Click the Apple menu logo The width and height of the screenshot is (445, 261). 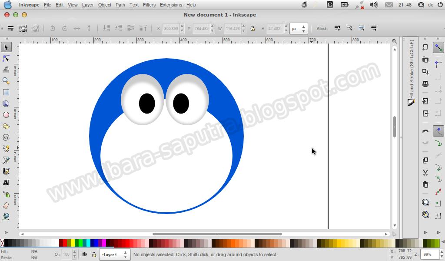pyautogui.click(x=8, y=4)
